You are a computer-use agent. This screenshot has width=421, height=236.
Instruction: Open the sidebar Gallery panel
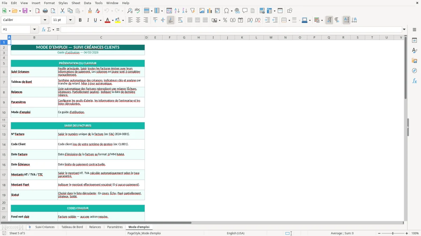(x=414, y=60)
